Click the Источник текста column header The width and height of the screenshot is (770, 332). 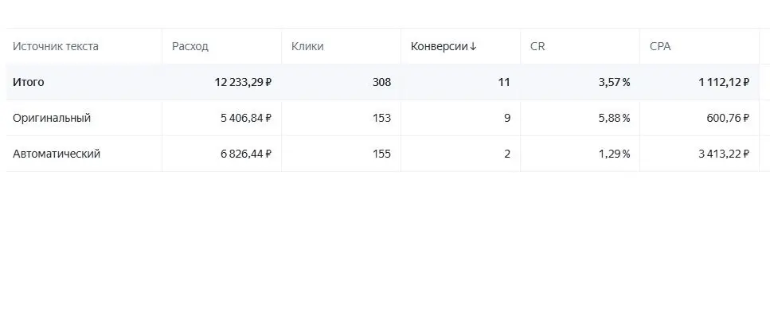point(56,47)
